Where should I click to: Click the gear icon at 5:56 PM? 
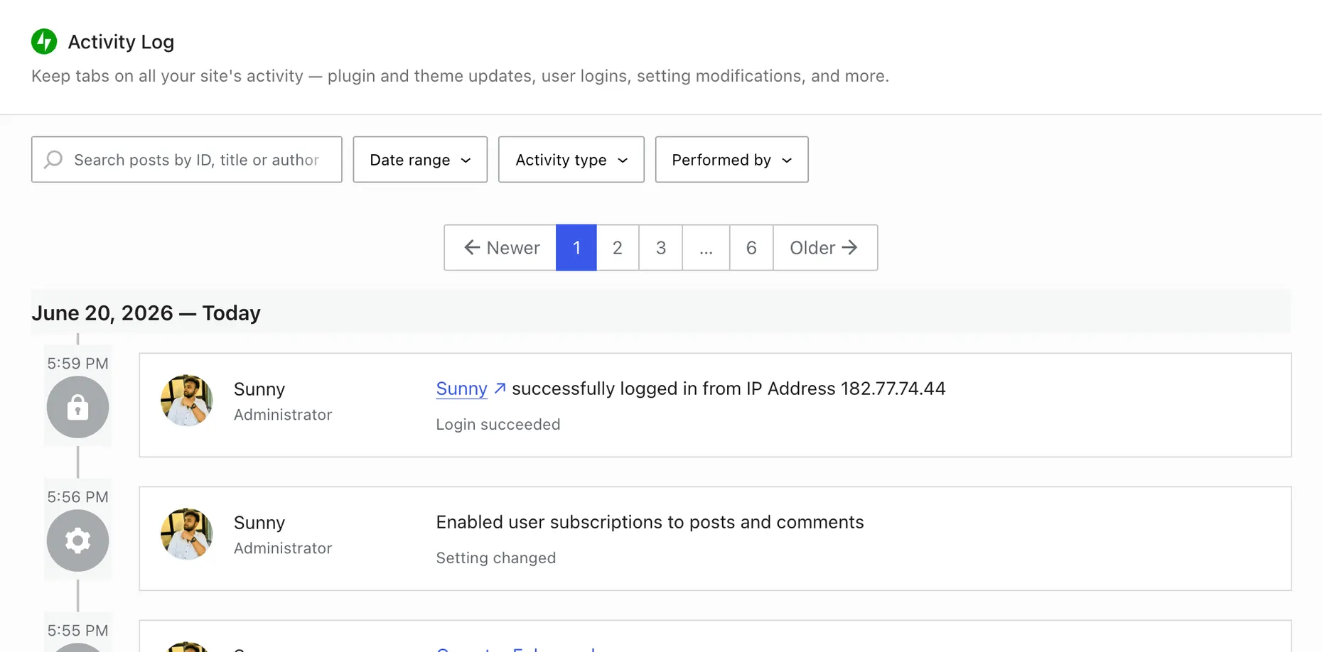(x=78, y=540)
